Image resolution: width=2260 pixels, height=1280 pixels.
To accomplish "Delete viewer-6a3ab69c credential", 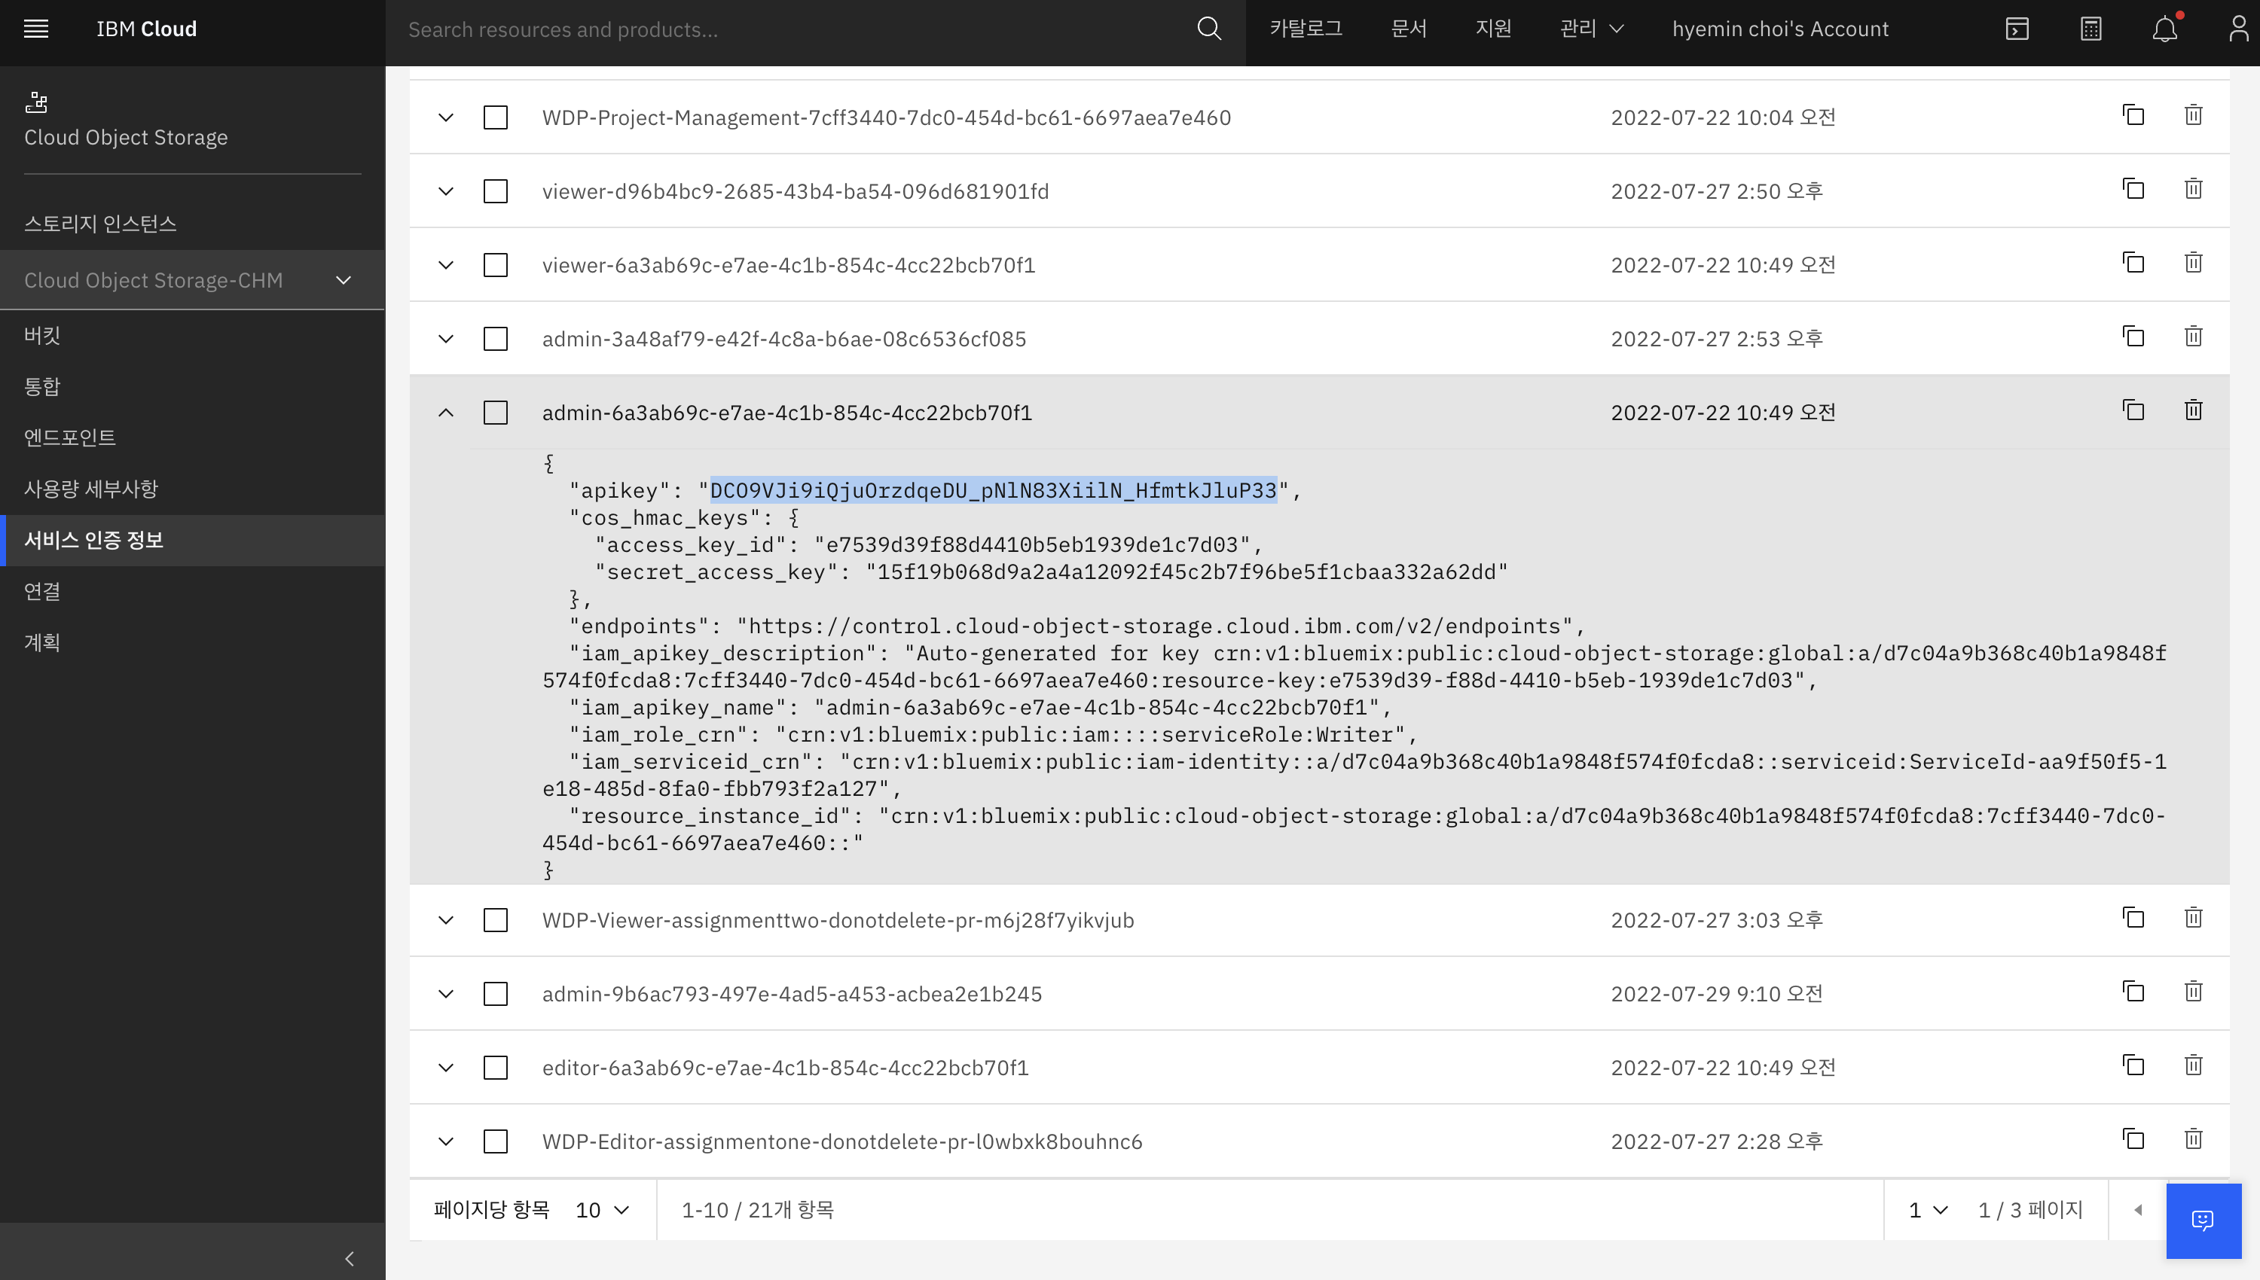I will [x=2193, y=263].
